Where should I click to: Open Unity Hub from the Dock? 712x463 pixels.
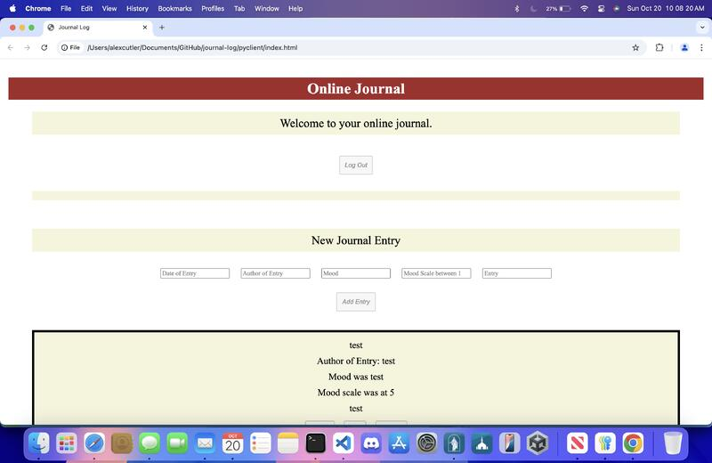(538, 443)
